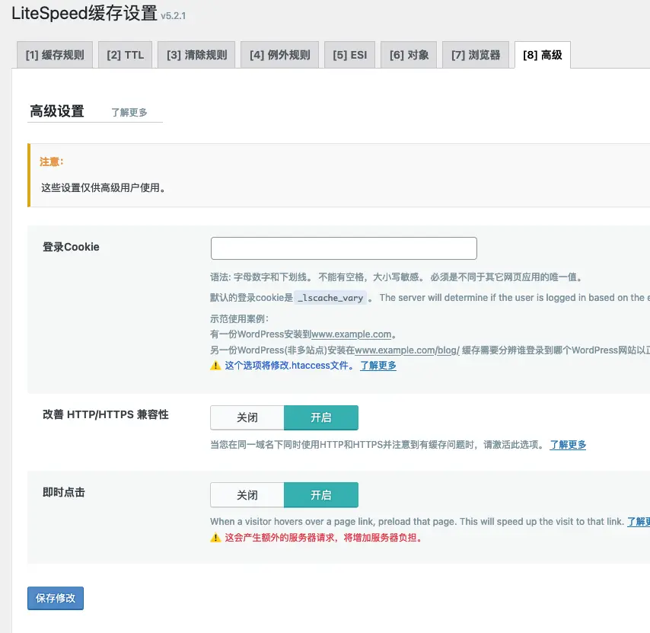Click inside the 登录Cookie input field
This screenshot has width=650, height=633.
[x=343, y=248]
